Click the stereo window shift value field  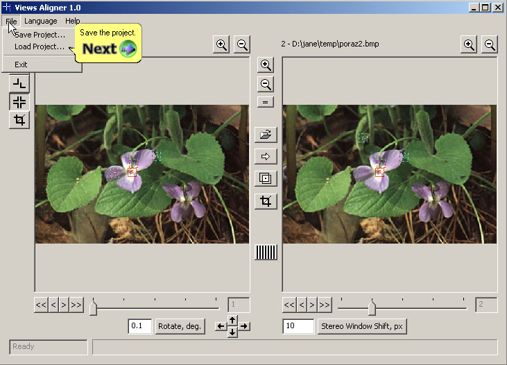pos(298,326)
